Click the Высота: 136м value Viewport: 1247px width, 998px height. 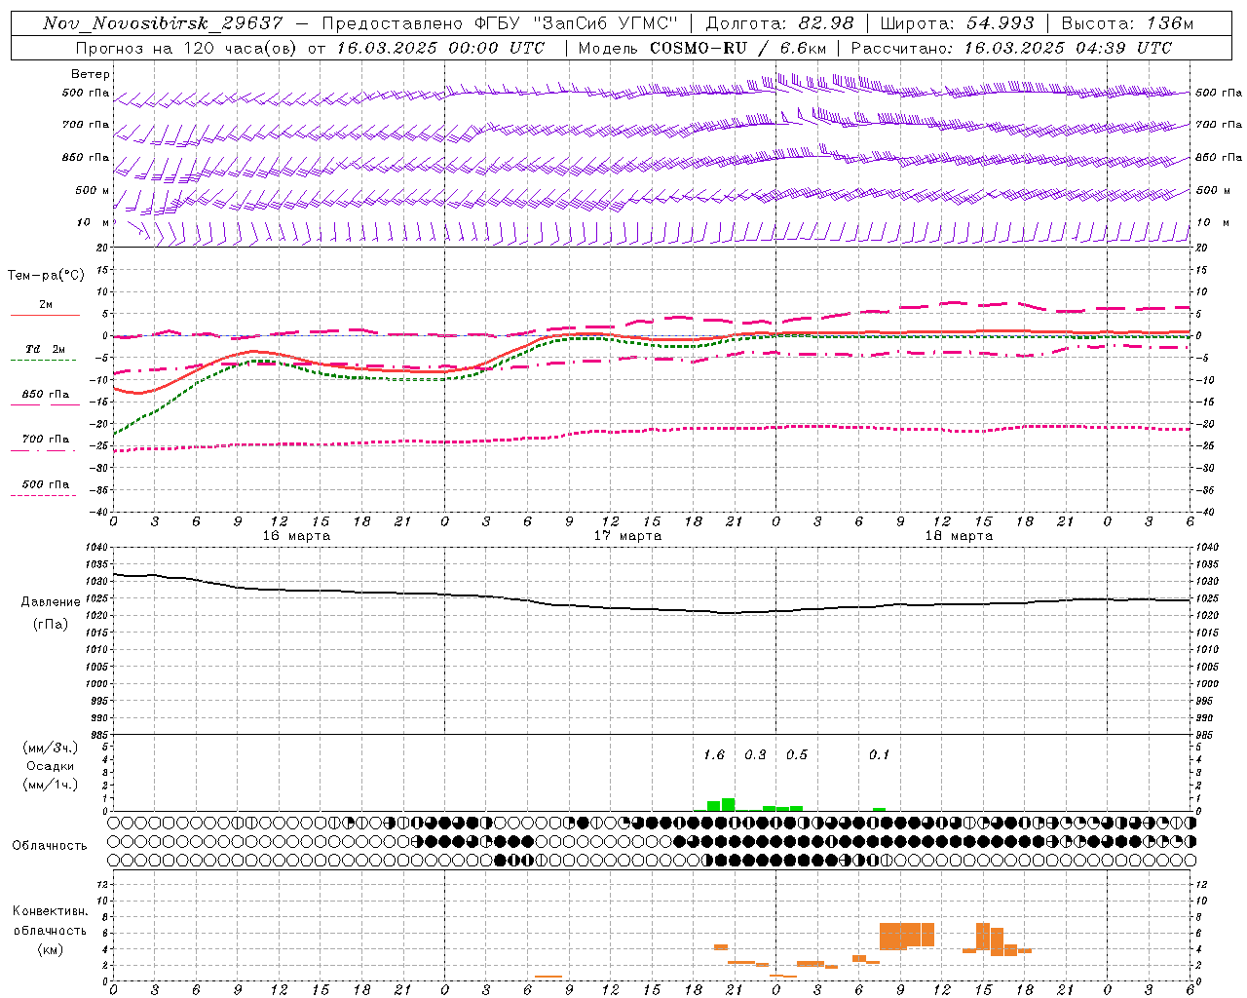click(1127, 23)
